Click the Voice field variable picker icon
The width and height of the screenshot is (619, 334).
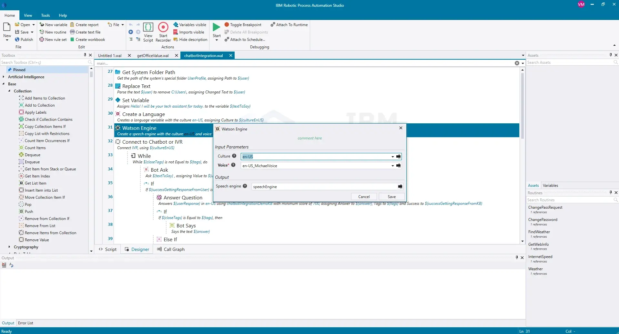click(399, 166)
